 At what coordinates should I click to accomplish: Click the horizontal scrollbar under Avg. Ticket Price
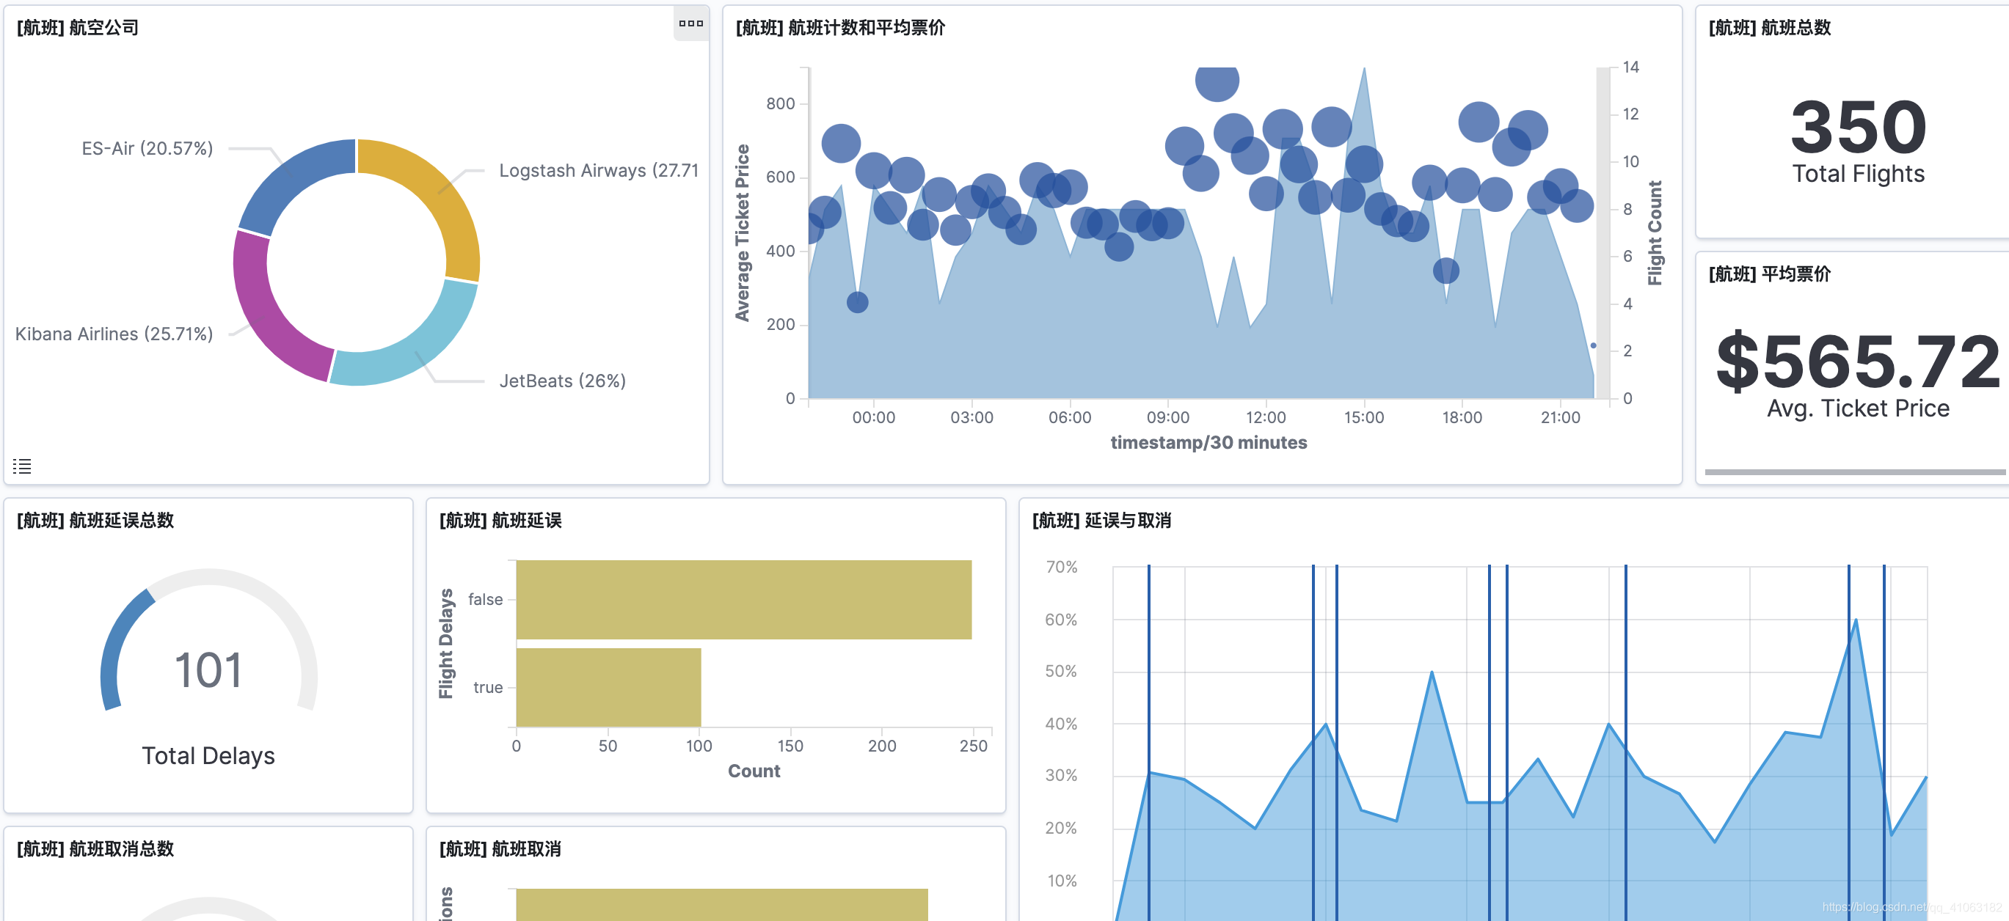coord(1855,471)
